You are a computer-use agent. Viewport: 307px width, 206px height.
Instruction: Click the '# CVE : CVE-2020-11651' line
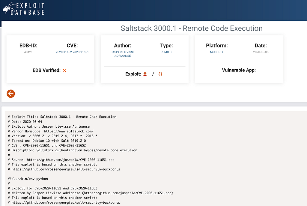point(47,145)
